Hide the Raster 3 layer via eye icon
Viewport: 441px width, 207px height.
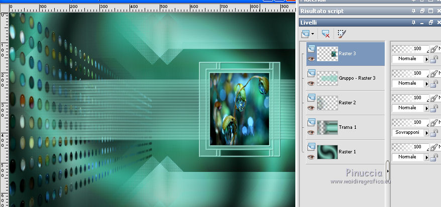(311, 59)
